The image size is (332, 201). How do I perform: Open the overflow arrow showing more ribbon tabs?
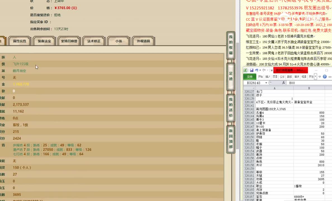coord(315,76)
